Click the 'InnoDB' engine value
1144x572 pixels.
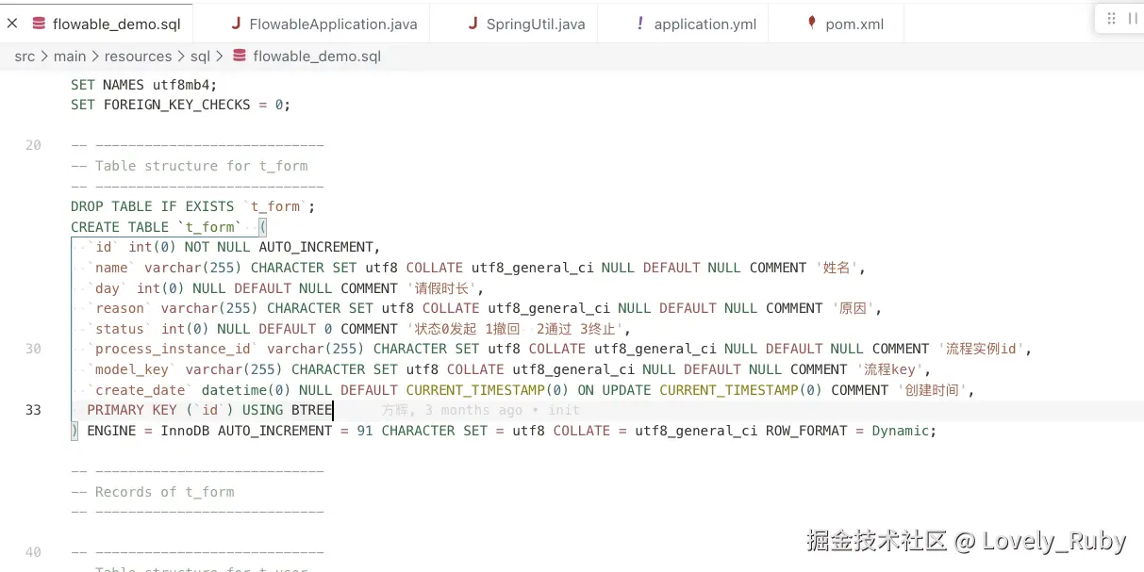click(185, 431)
